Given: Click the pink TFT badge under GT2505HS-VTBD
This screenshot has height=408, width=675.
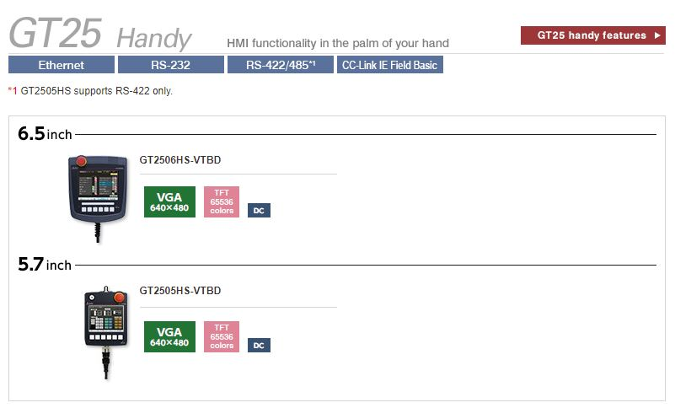Looking at the screenshot, I should pyautogui.click(x=222, y=336).
